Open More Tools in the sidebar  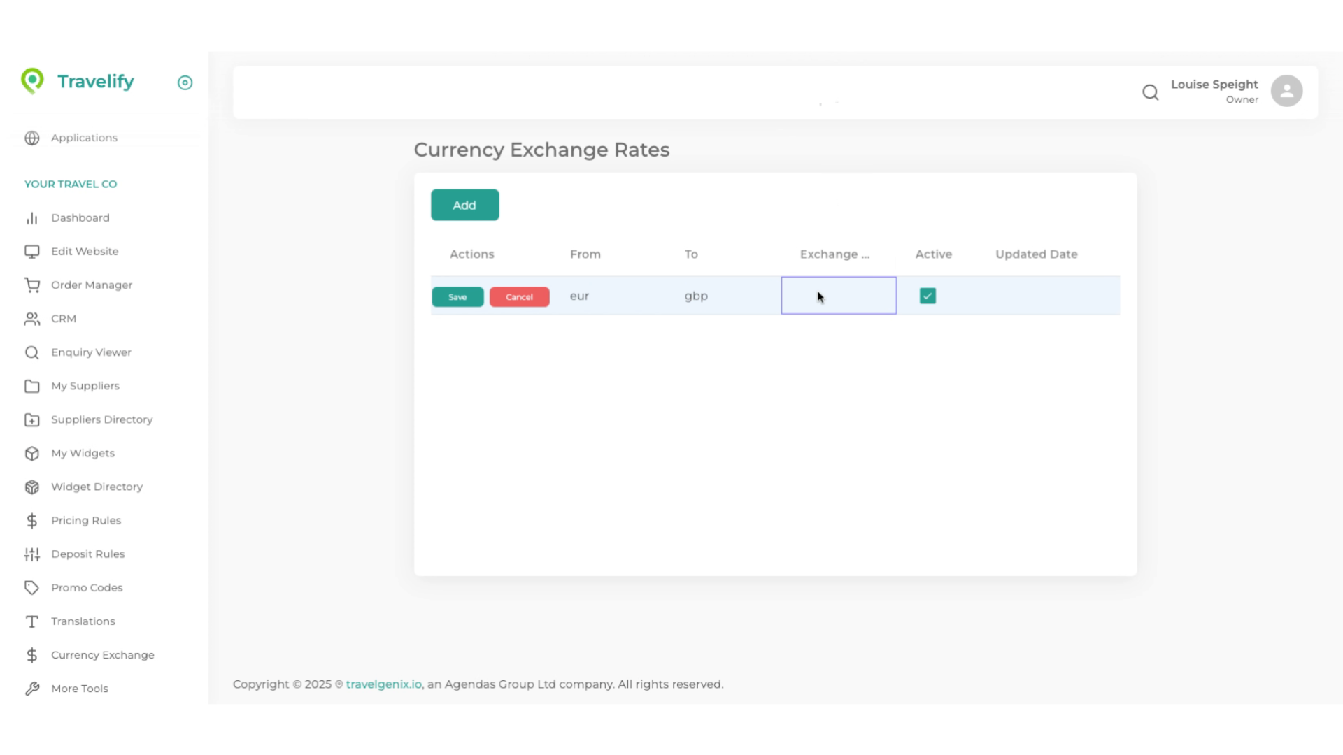[x=80, y=688]
